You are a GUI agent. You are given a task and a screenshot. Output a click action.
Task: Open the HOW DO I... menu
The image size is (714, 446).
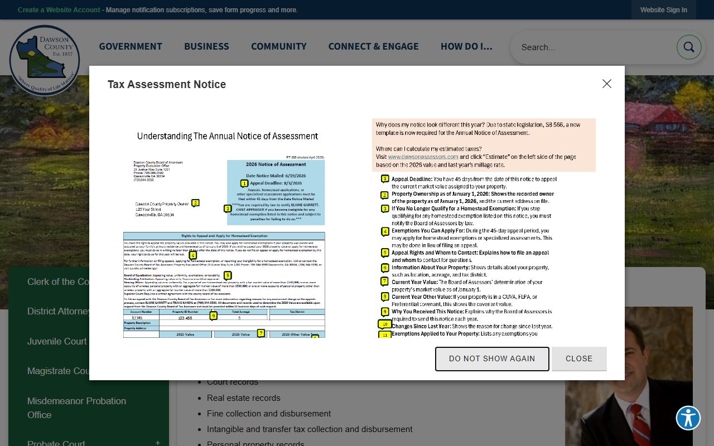[466, 46]
